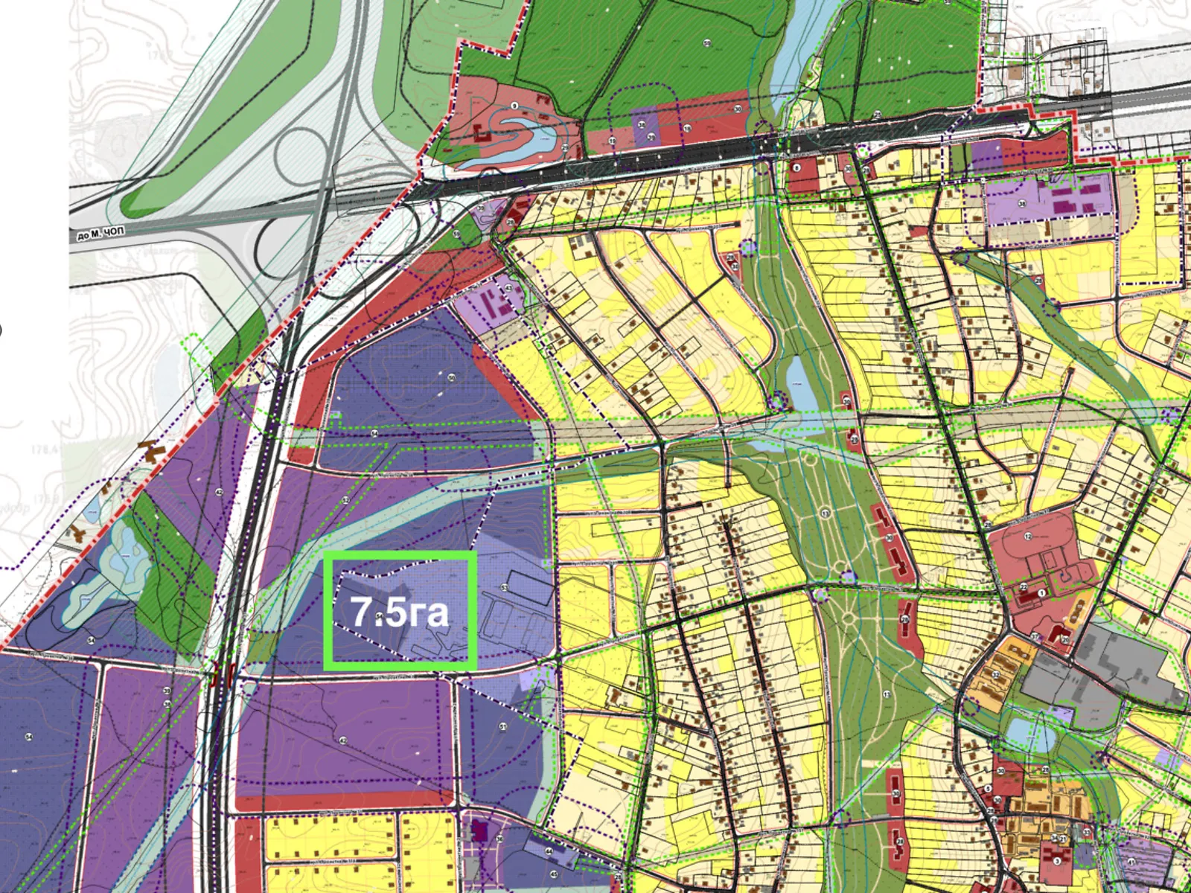Image resolution: width=1191 pixels, height=893 pixels.
Task: Click marker 50 in the dark blue zone
Action: click(451, 378)
